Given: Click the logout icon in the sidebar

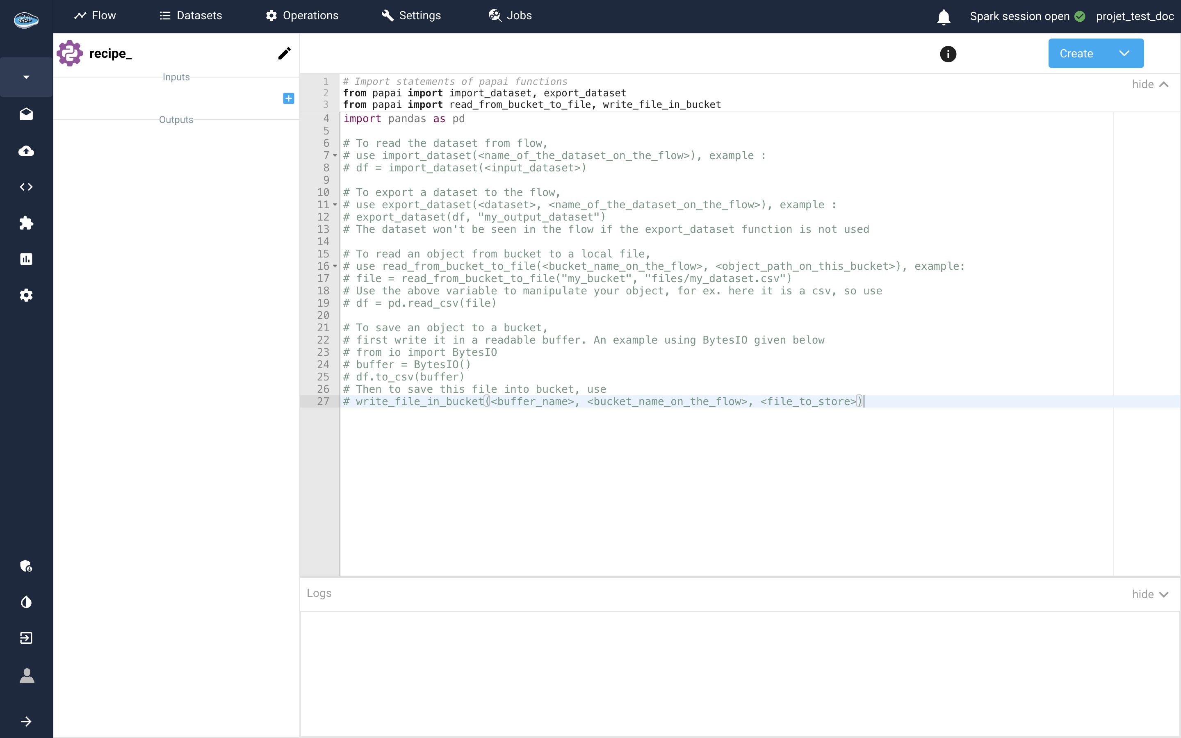Looking at the screenshot, I should click(26, 638).
